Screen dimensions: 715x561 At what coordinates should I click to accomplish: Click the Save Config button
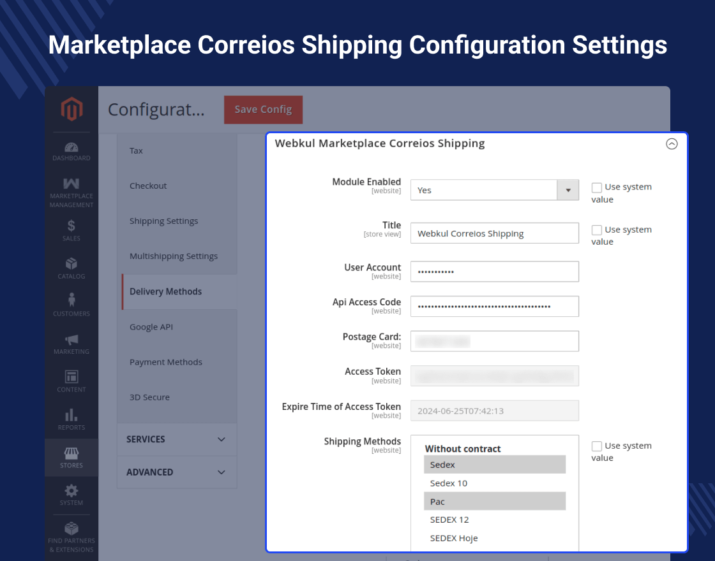point(263,110)
